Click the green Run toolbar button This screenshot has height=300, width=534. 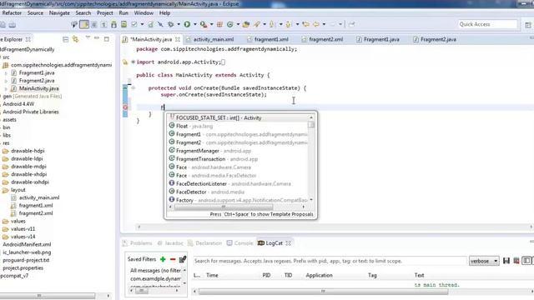tap(187, 24)
